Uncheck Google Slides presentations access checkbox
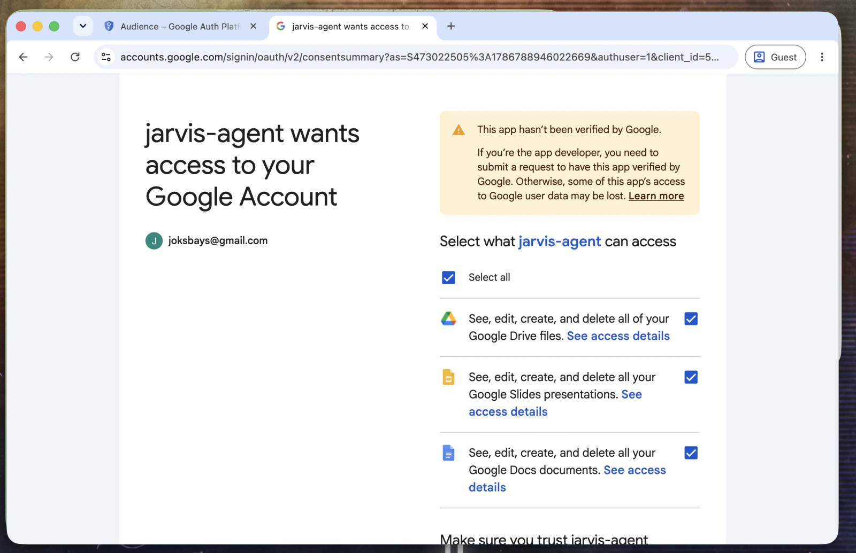This screenshot has width=856, height=553. 691,377
